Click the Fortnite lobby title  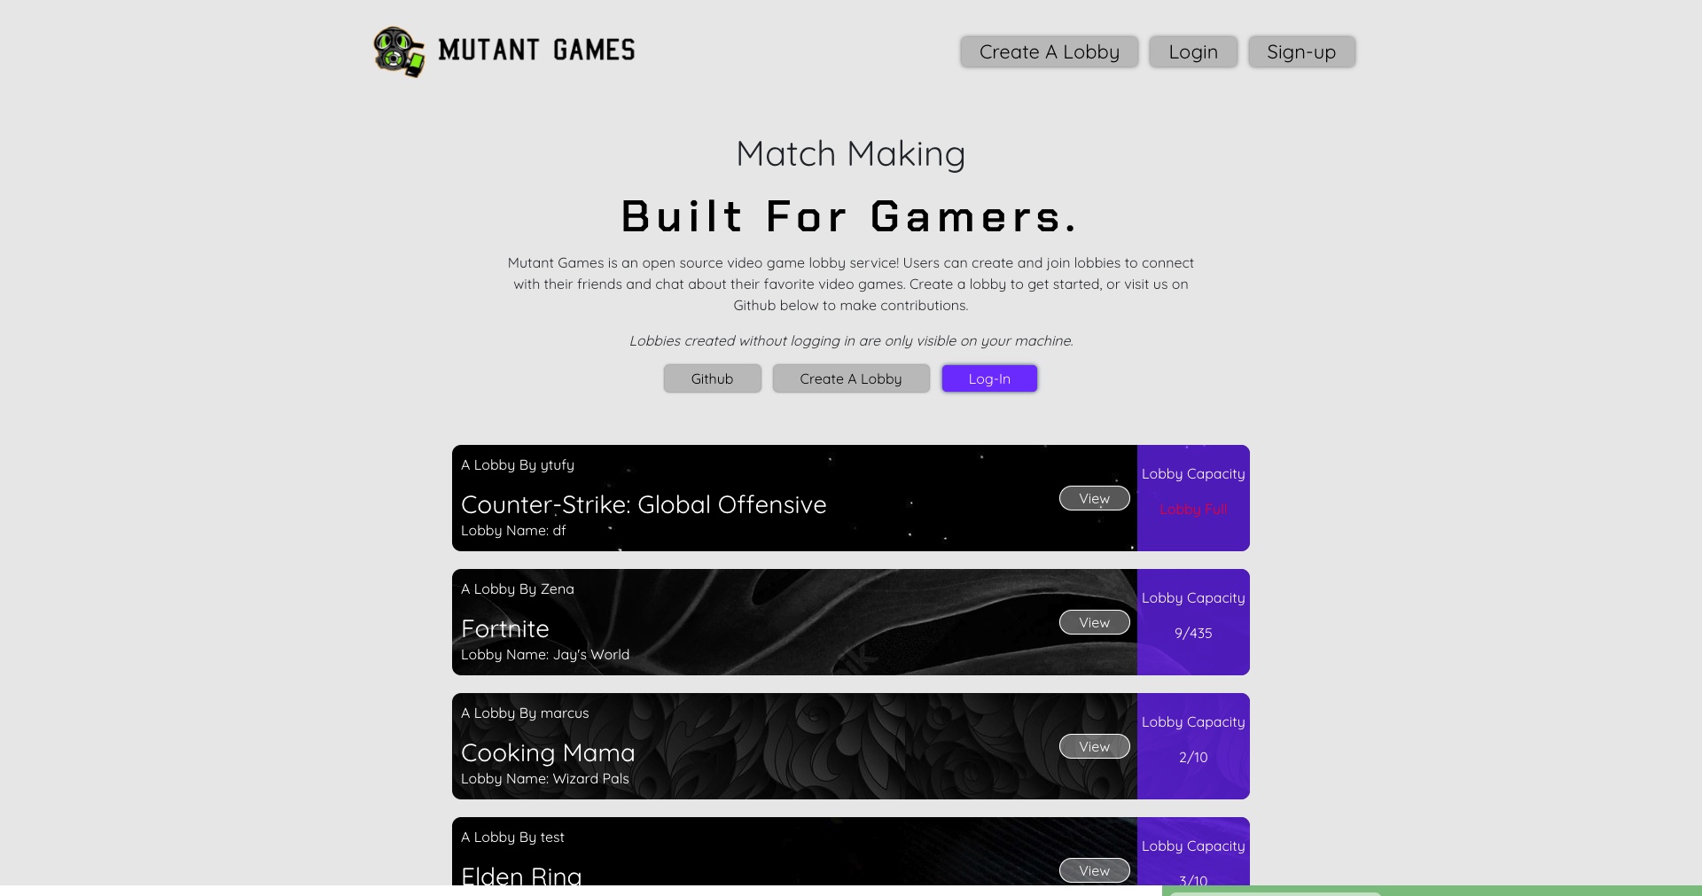pyautogui.click(x=505, y=629)
